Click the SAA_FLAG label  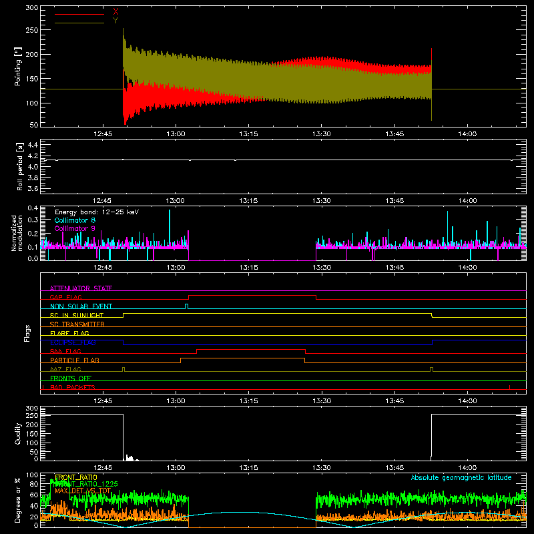[65, 351]
